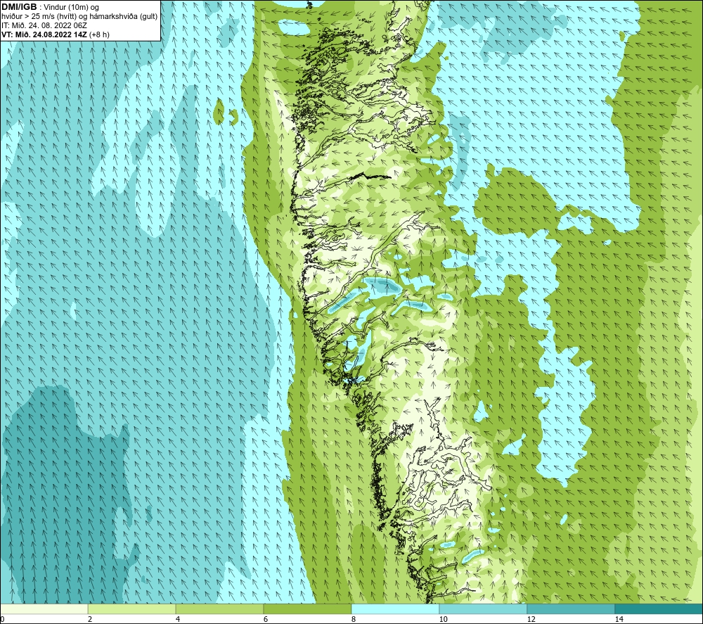Click the 'VT: Mið. 24.08.2022 14Z' valid time line

pyautogui.click(x=44, y=34)
